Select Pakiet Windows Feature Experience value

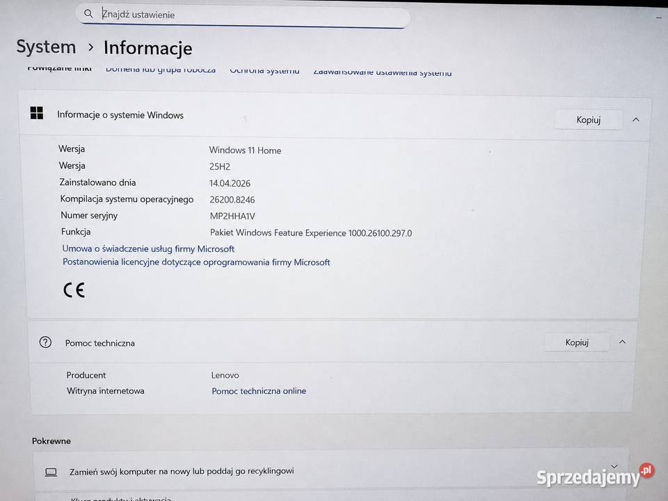(311, 233)
